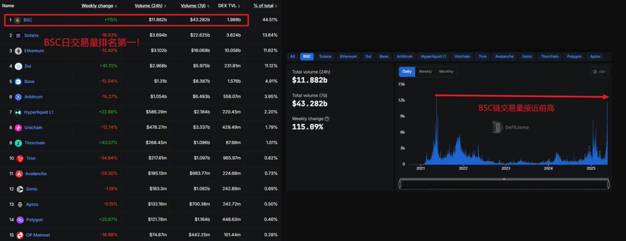Click the top grip of the range slider
The image size is (626, 241).
pyautogui.click(x=504, y=179)
